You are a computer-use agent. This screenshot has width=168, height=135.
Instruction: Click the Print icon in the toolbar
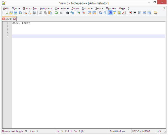(34, 13)
